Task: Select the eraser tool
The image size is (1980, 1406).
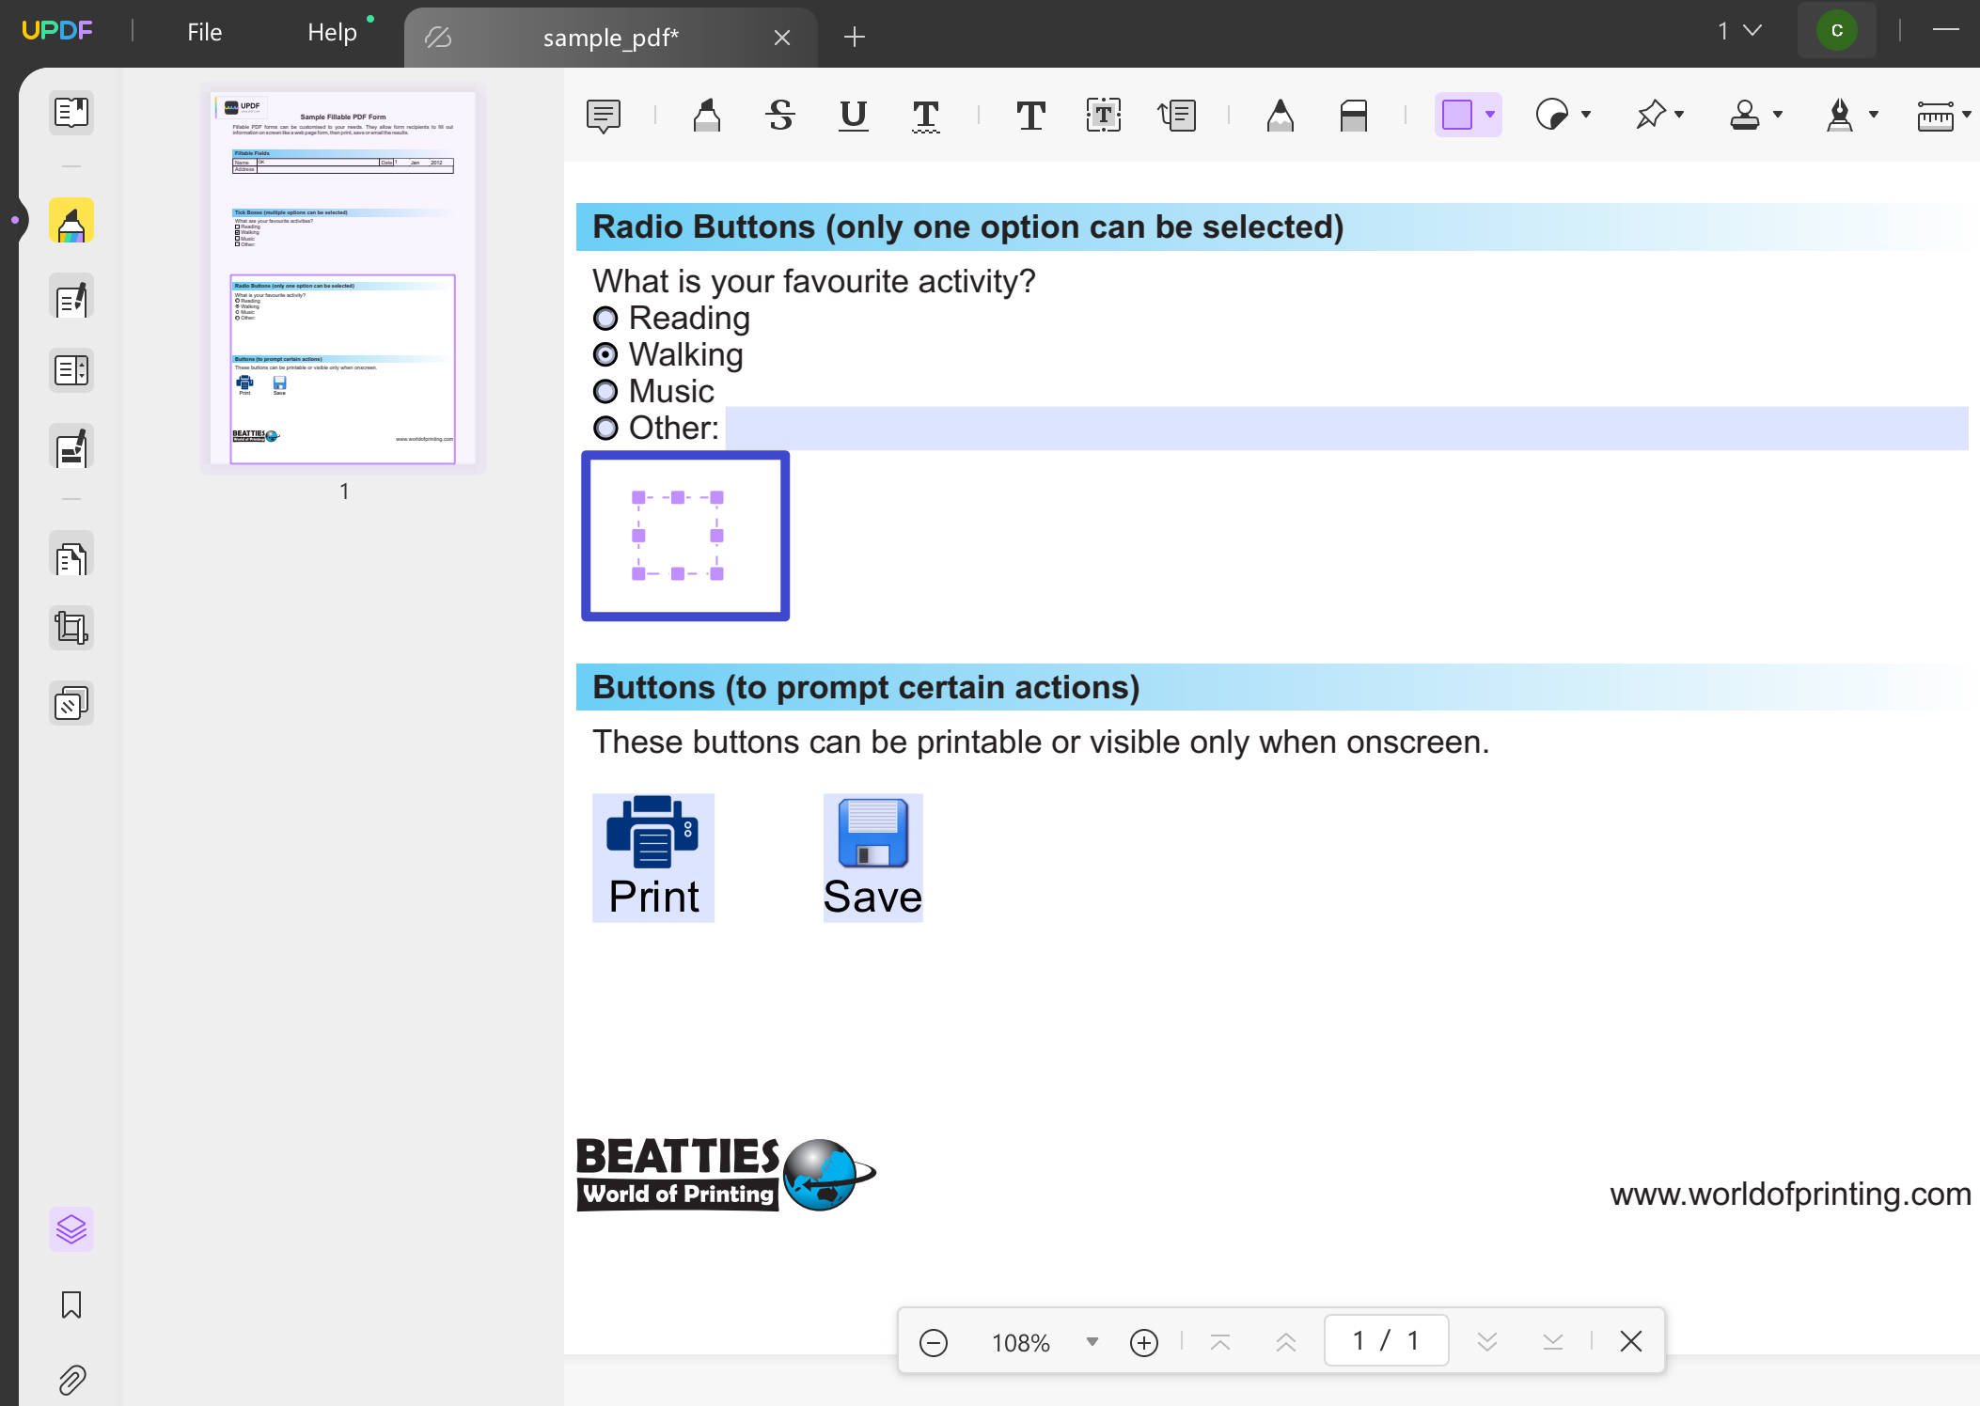Action: coord(1354,116)
